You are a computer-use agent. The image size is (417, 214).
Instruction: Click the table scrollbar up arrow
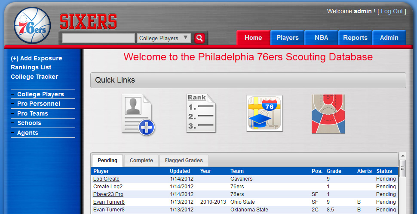(x=403, y=156)
